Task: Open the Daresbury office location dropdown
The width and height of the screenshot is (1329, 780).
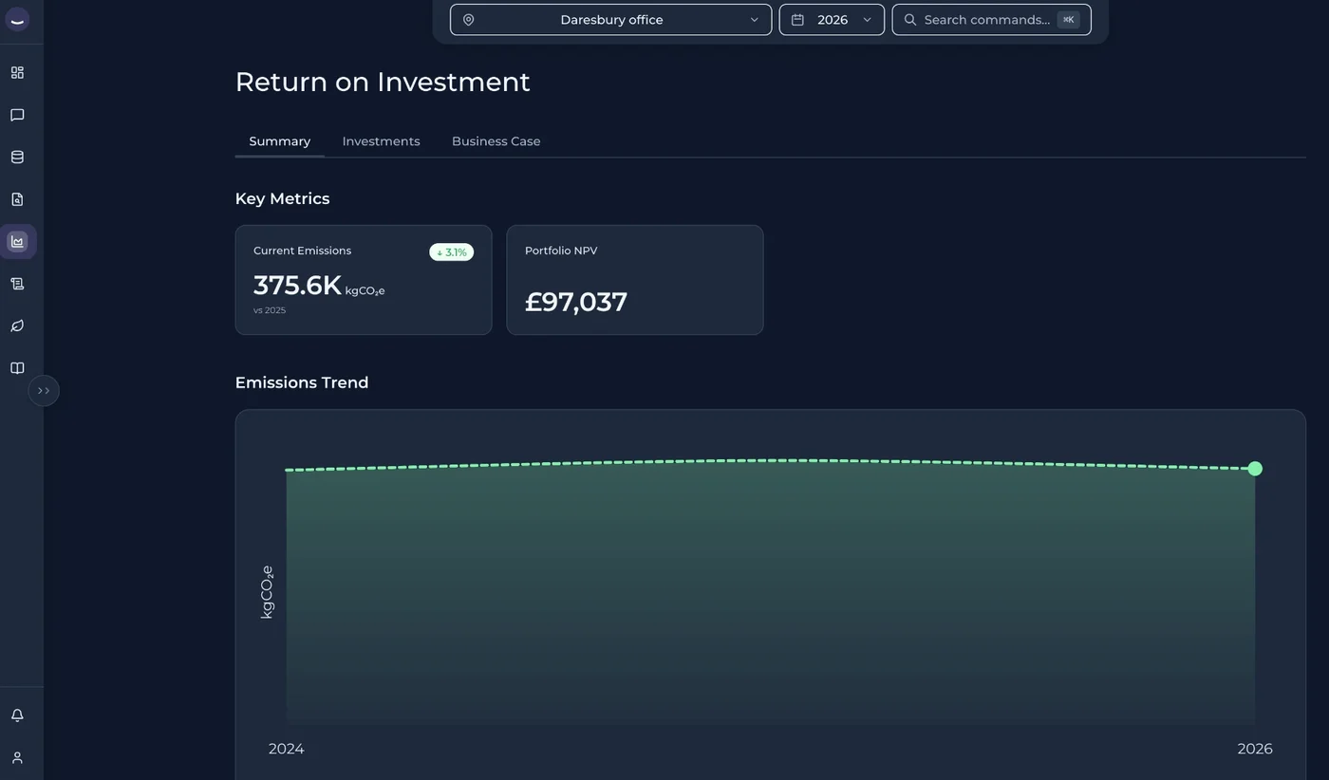Action: (610, 20)
